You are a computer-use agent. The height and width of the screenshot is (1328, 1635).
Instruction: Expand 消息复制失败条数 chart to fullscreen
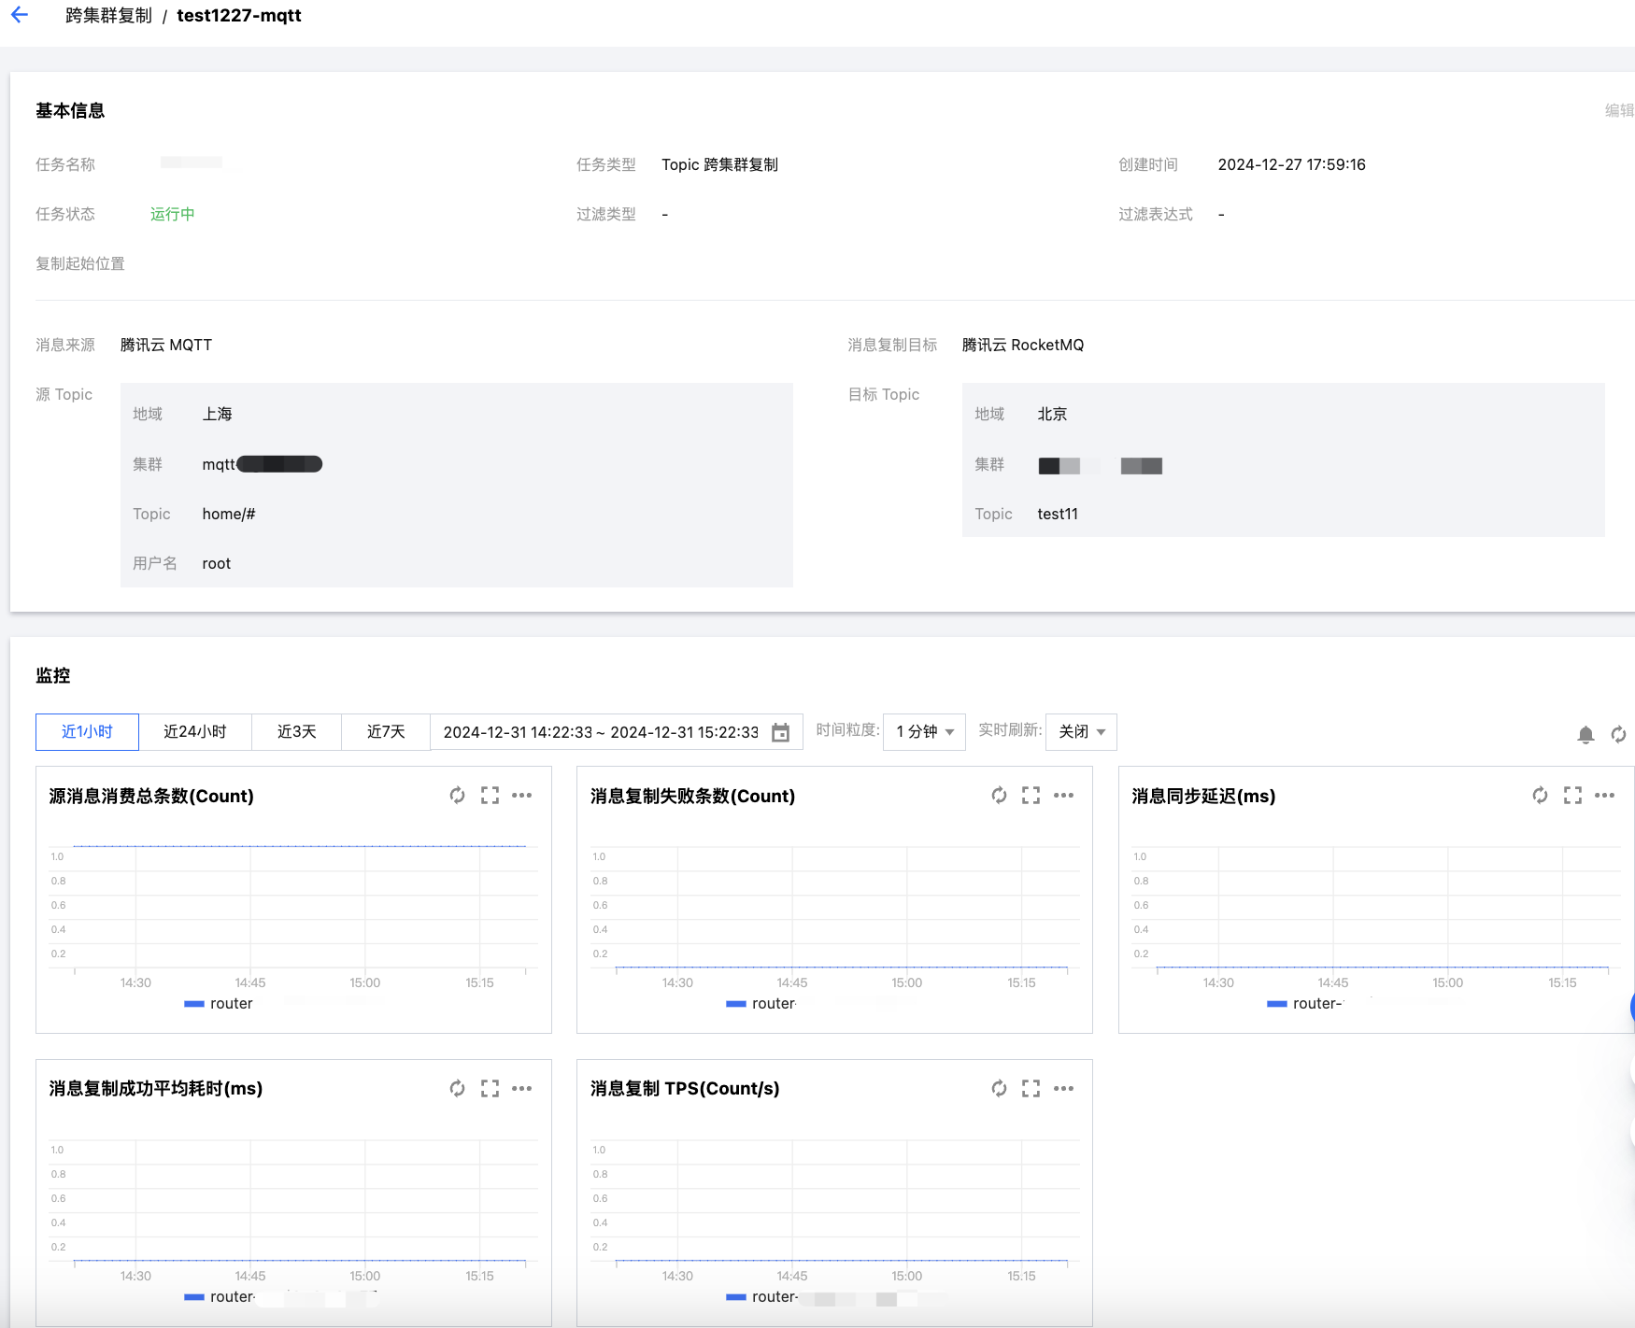[x=1031, y=796]
